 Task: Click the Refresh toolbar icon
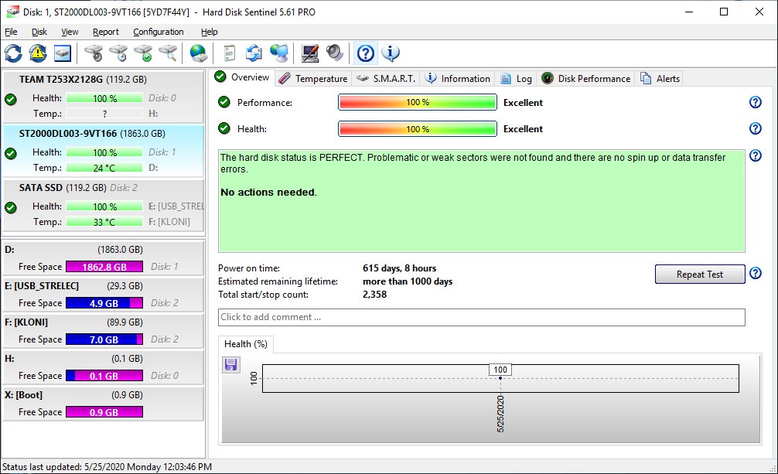click(13, 53)
